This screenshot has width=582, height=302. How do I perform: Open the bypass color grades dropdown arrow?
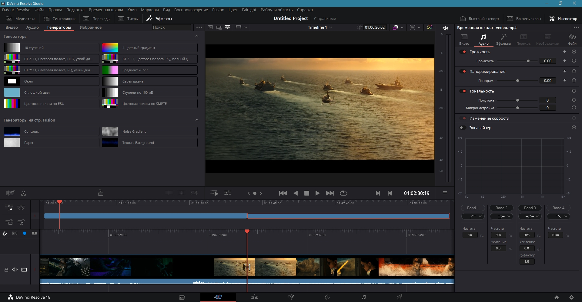tap(402, 27)
